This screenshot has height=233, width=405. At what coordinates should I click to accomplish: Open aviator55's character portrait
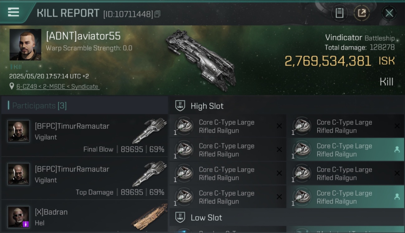point(25,45)
